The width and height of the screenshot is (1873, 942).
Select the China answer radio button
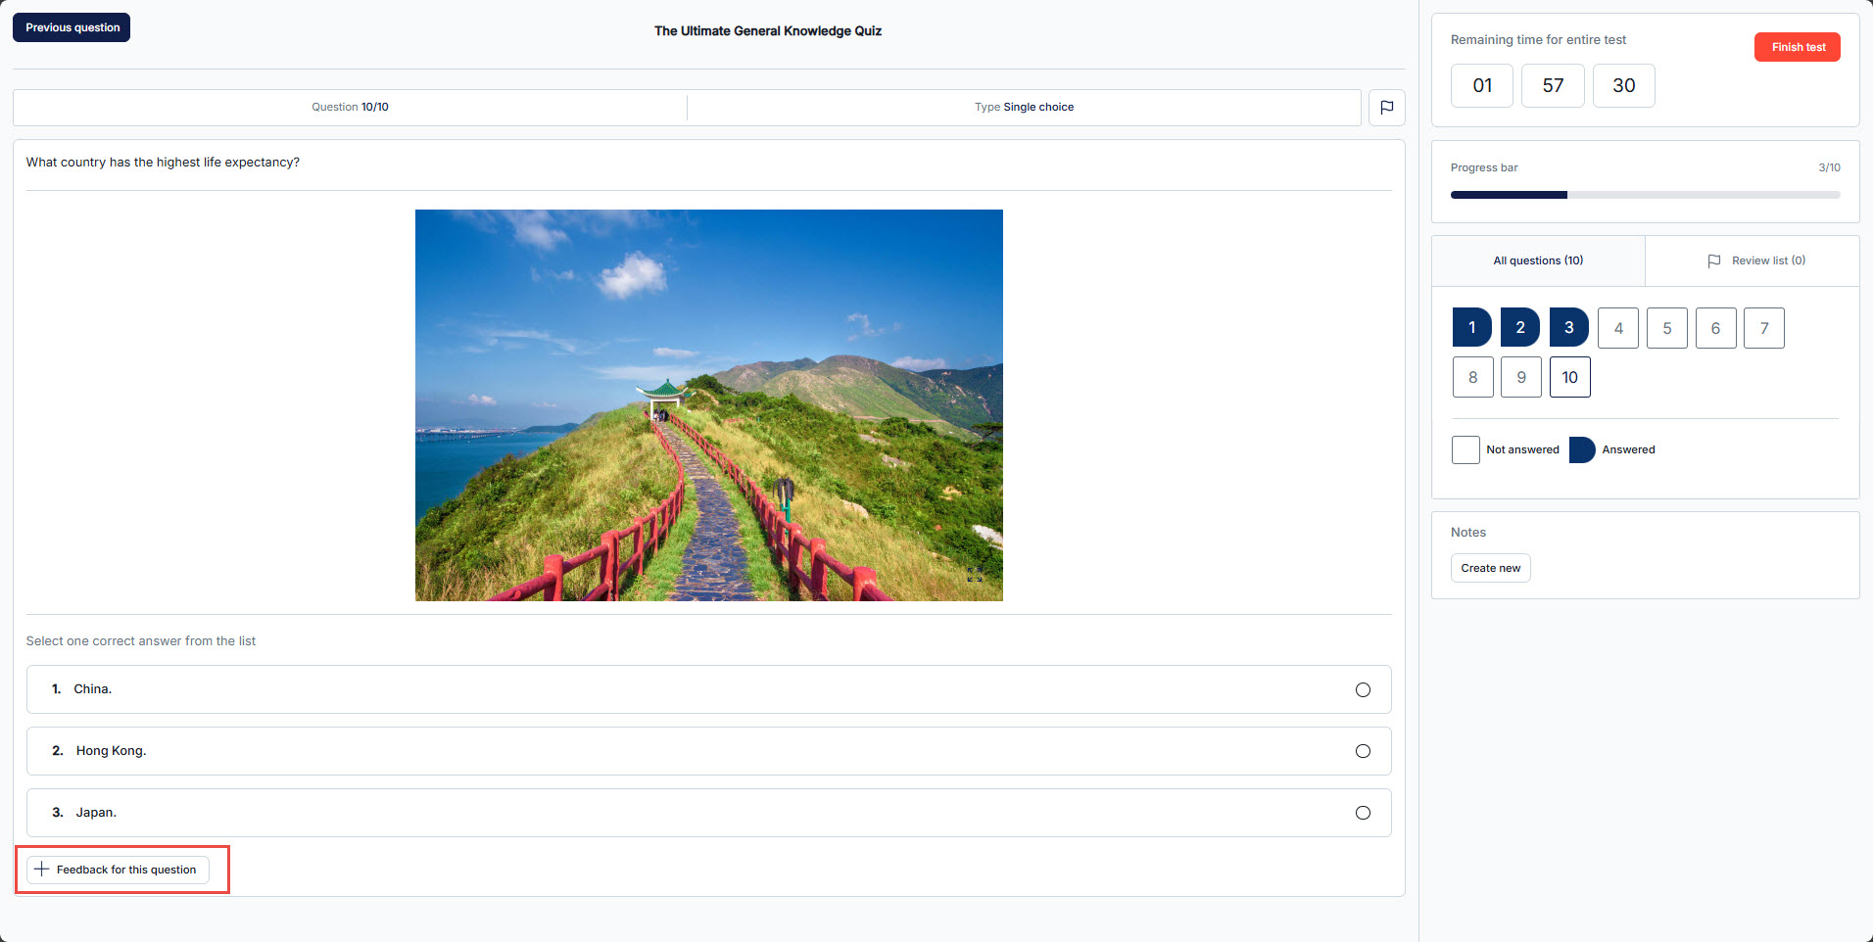pos(1363,690)
